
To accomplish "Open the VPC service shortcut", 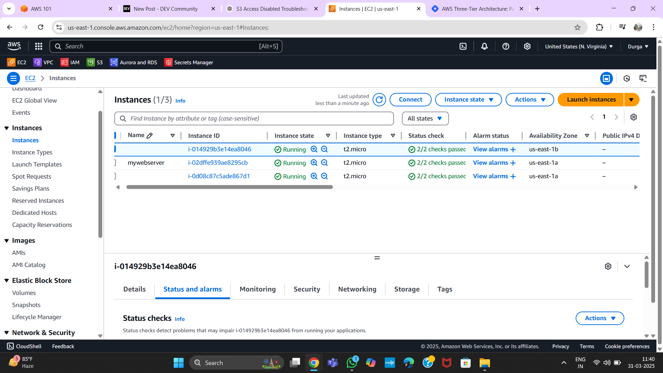I will tap(43, 63).
